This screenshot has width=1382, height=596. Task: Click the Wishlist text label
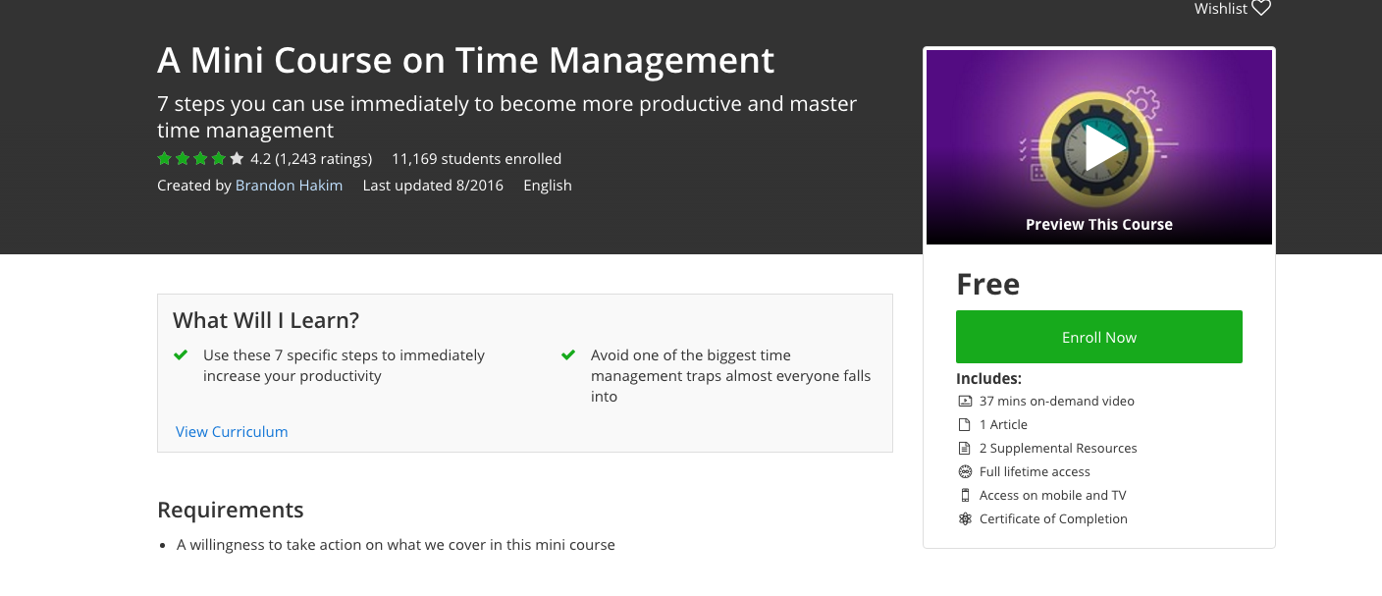point(1220,9)
